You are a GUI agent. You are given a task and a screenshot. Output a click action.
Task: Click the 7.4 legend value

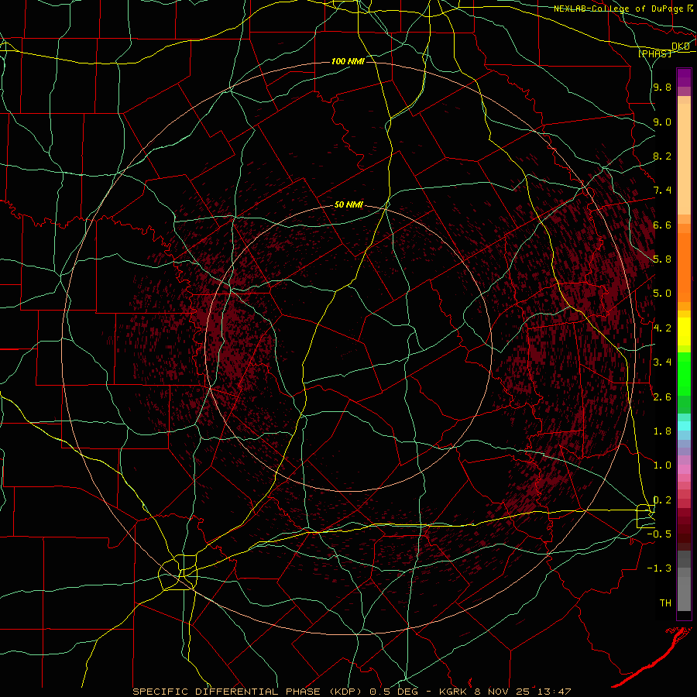[x=662, y=191]
